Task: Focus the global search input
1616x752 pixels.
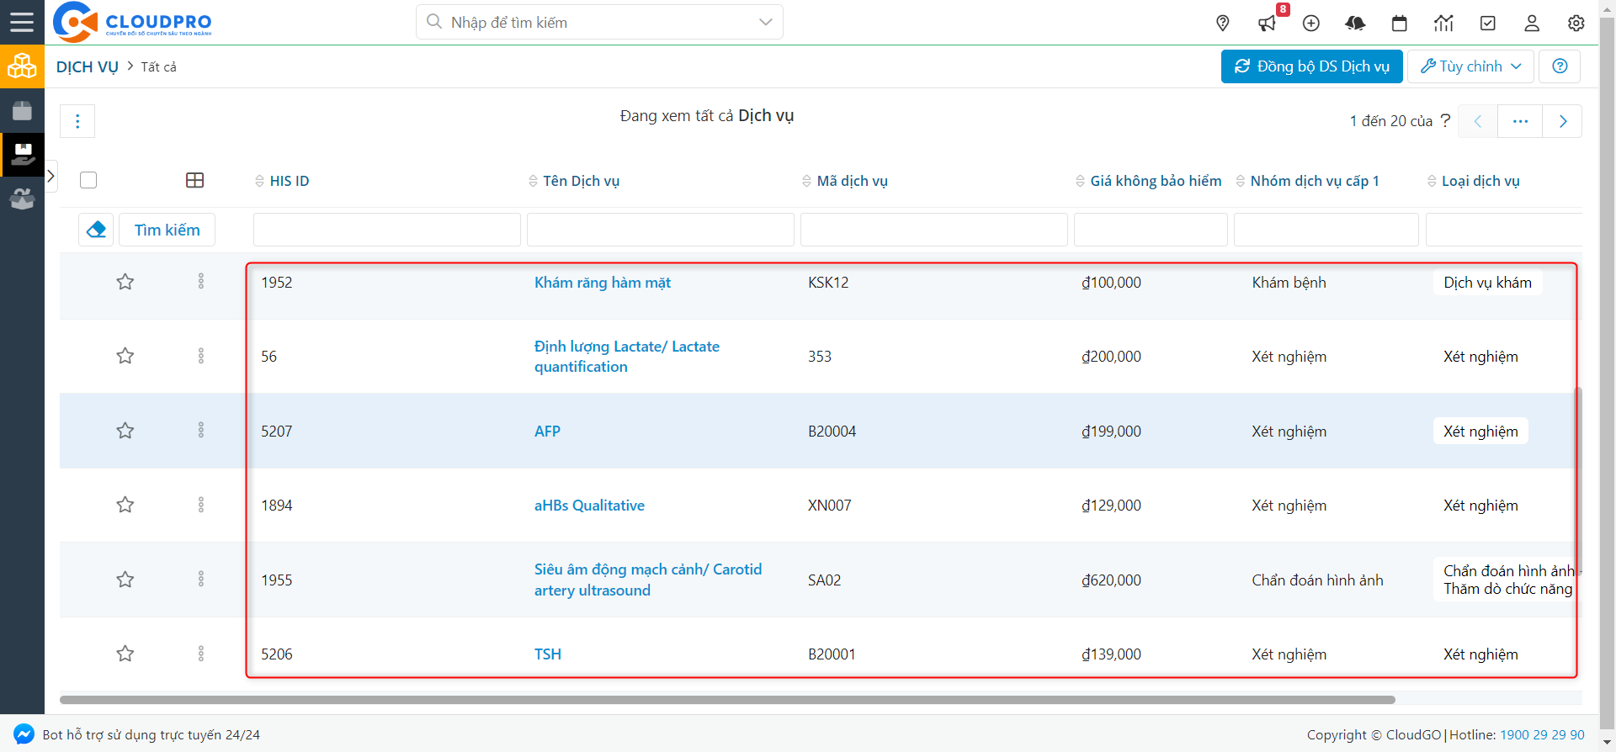Action: click(599, 22)
